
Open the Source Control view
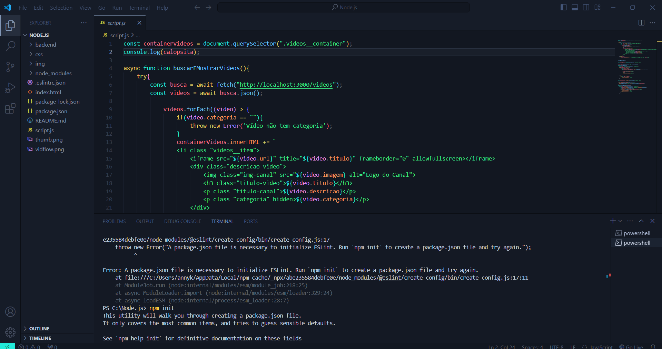click(10, 67)
